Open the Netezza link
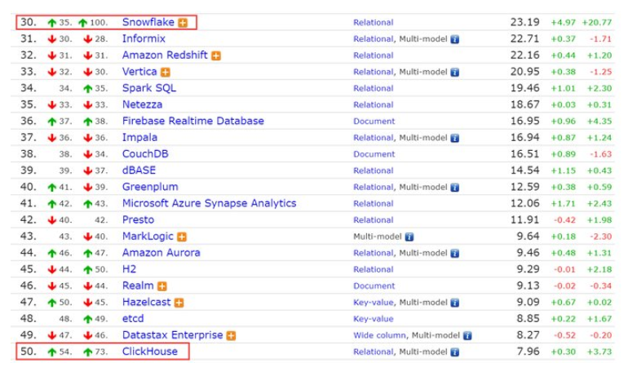Viewport: 637px width, 376px height. tap(142, 104)
